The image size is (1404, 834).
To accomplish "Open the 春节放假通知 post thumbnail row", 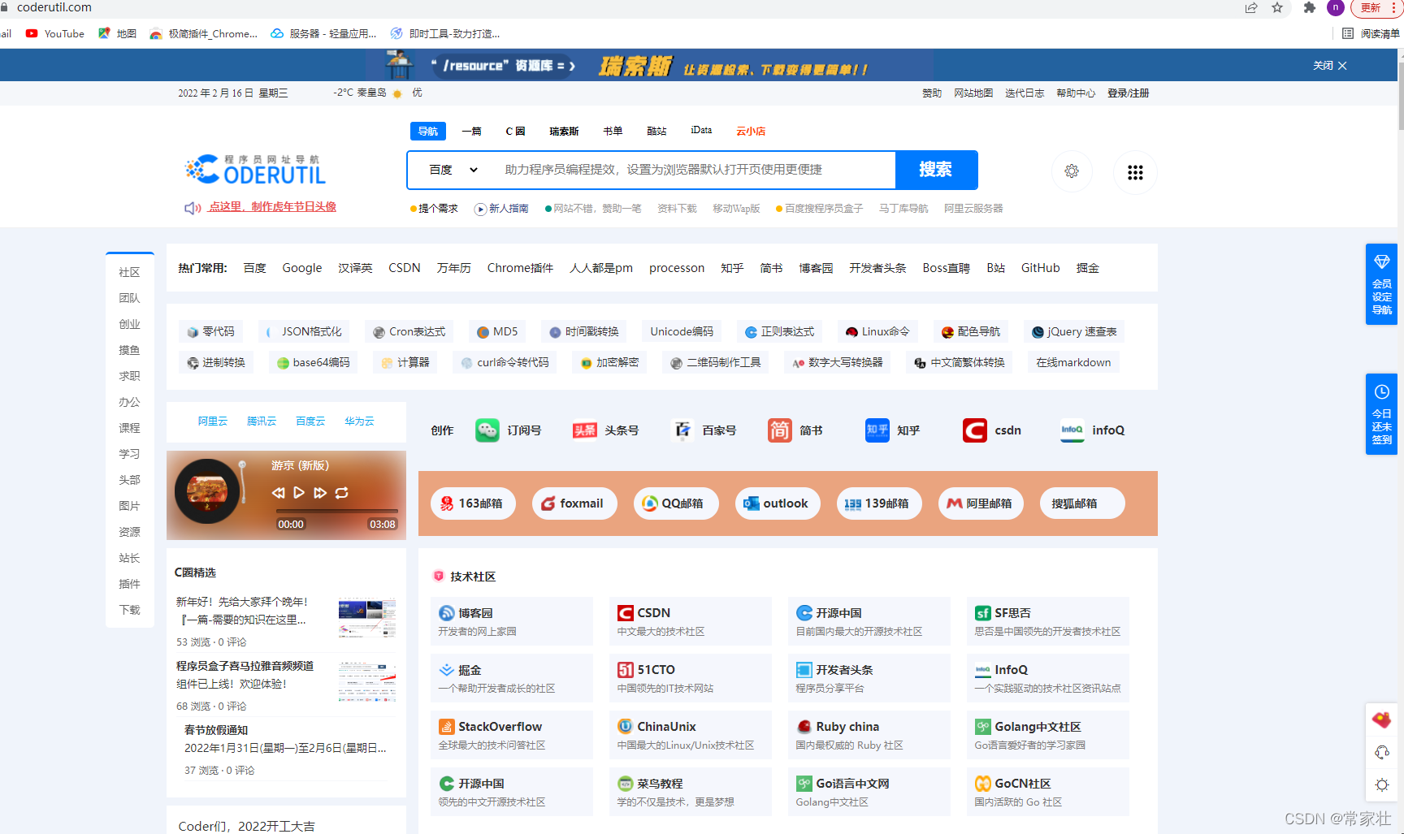I will pos(286,750).
